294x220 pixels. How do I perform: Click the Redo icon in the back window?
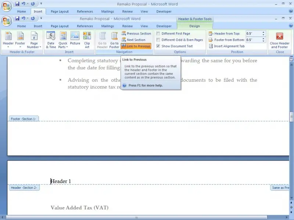pos(33,4)
